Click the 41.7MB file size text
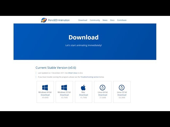The width and height of the screenshot is (170, 127). point(83,98)
